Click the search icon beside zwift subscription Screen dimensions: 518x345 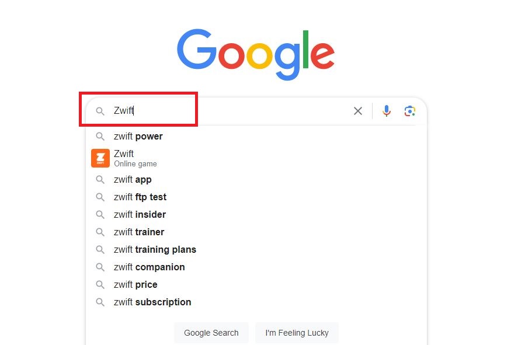100,302
